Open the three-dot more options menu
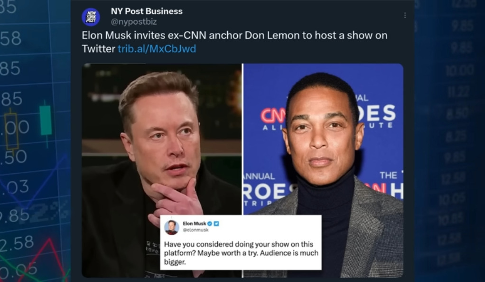This screenshot has width=485, height=282. 405,15
